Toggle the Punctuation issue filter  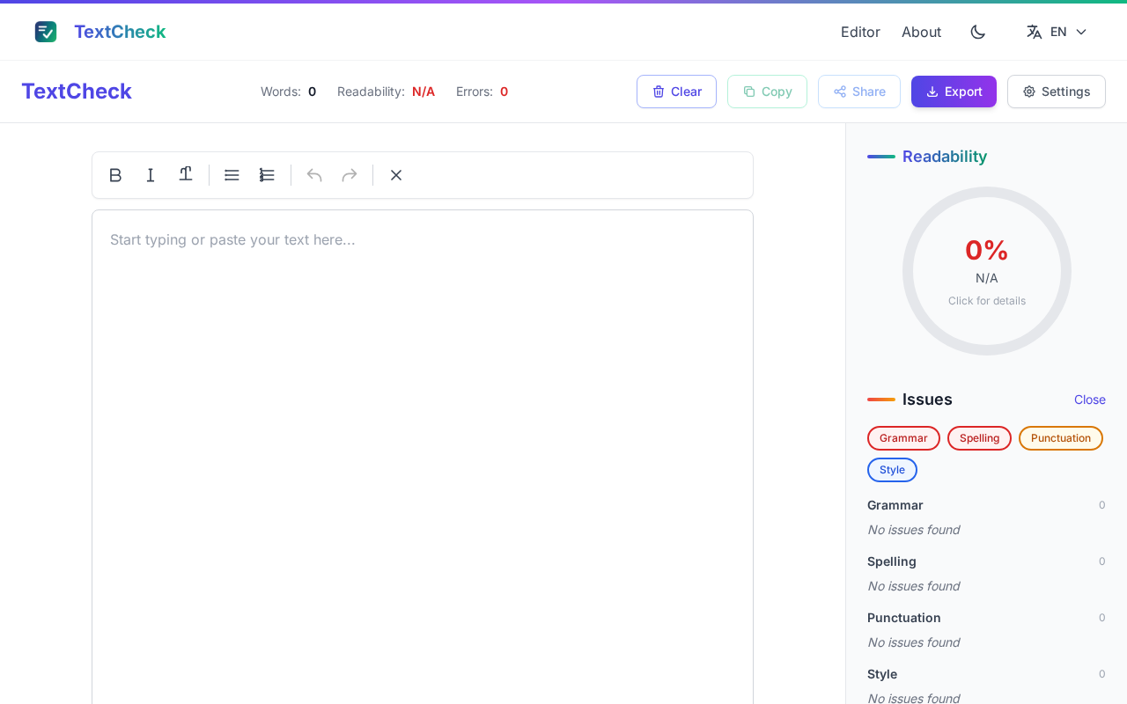point(1060,438)
